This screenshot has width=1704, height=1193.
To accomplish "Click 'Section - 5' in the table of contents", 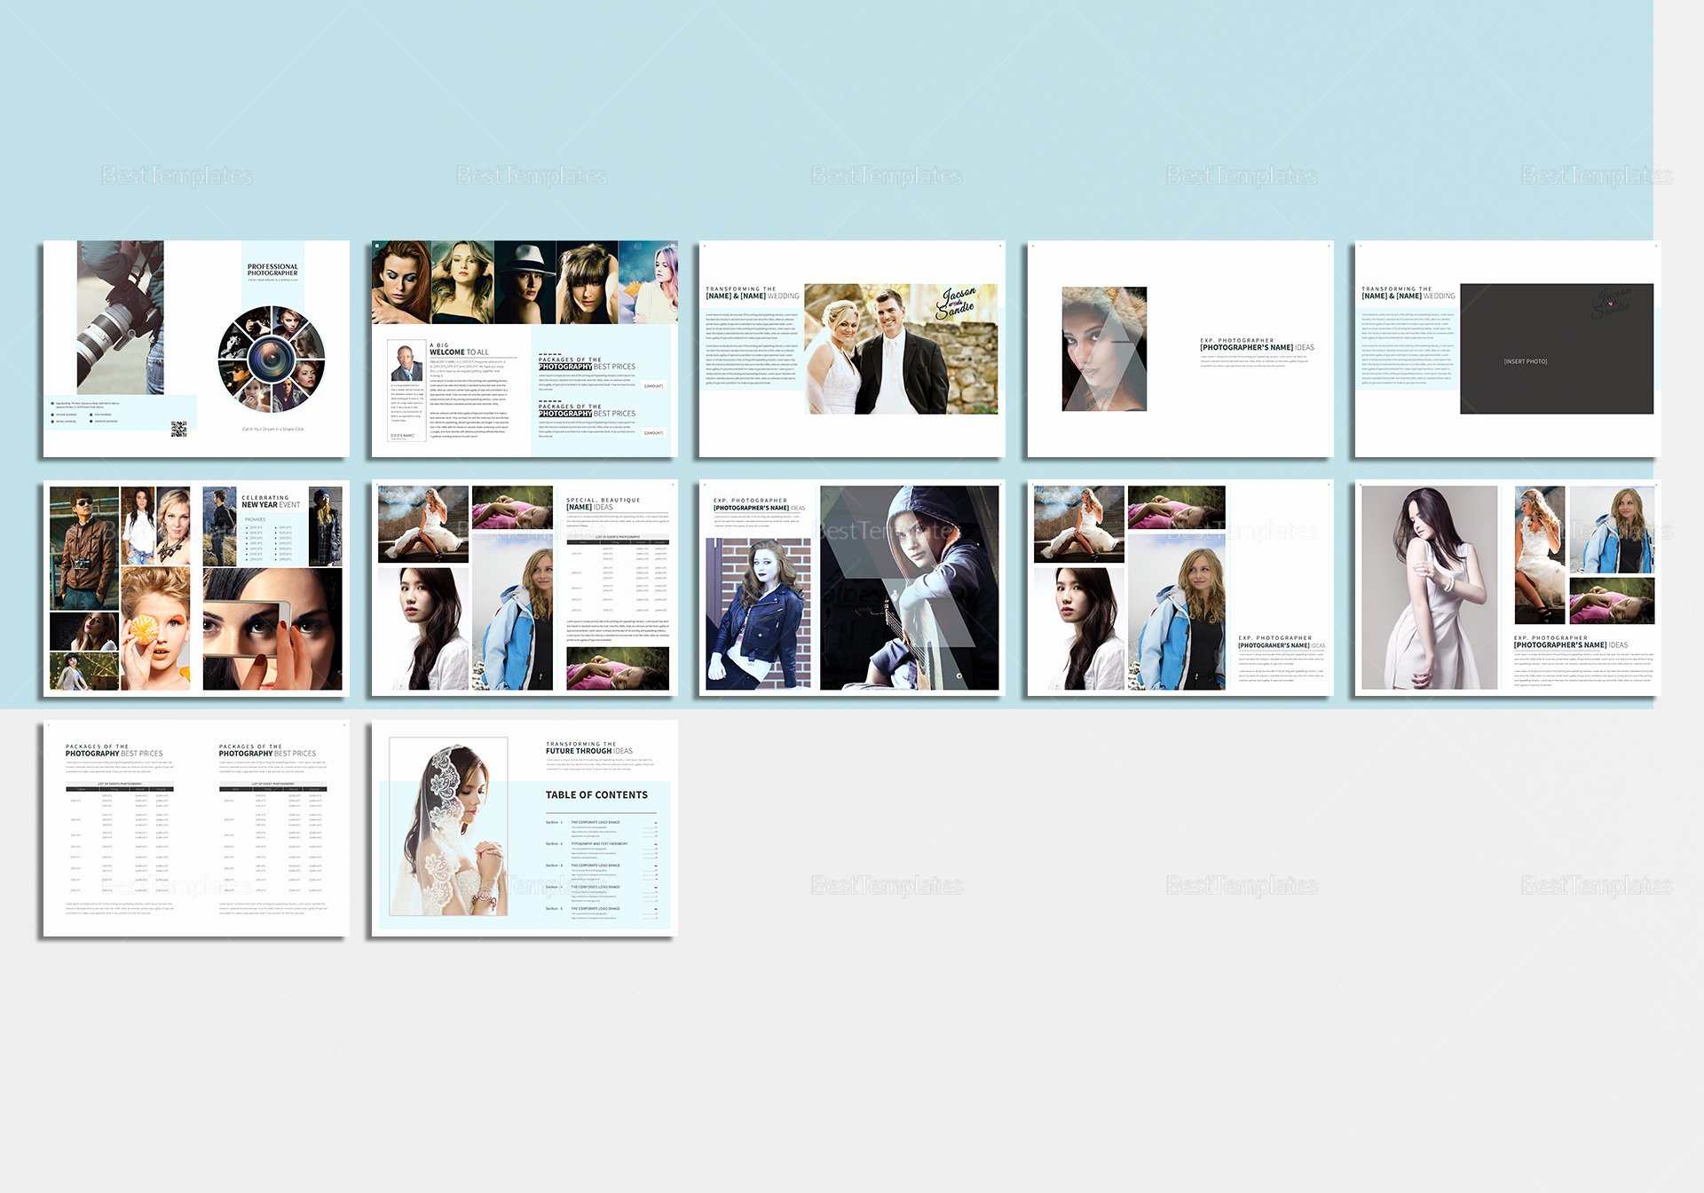I will click(x=554, y=909).
